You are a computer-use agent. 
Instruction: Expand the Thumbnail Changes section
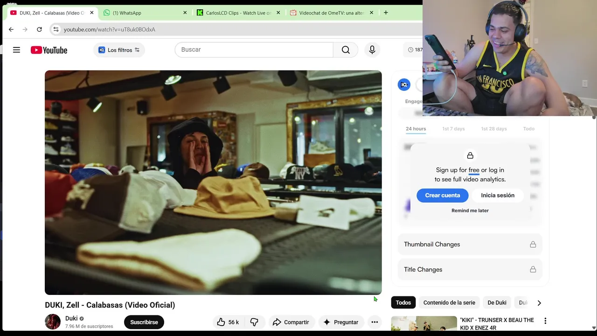(470, 244)
